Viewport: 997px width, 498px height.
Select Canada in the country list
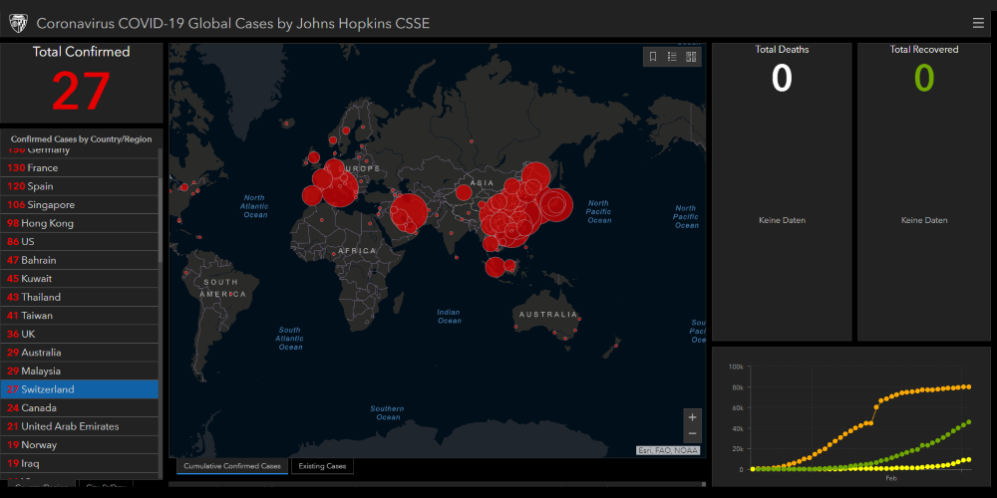(80, 407)
